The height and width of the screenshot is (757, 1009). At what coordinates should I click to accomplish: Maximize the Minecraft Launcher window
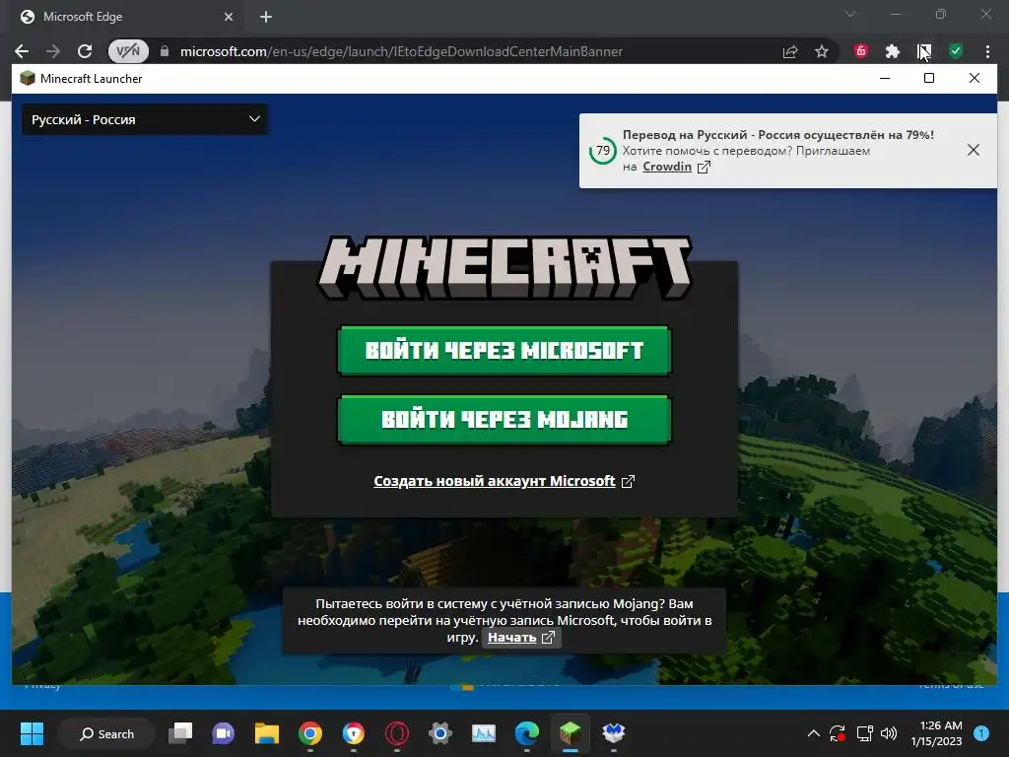coord(928,79)
